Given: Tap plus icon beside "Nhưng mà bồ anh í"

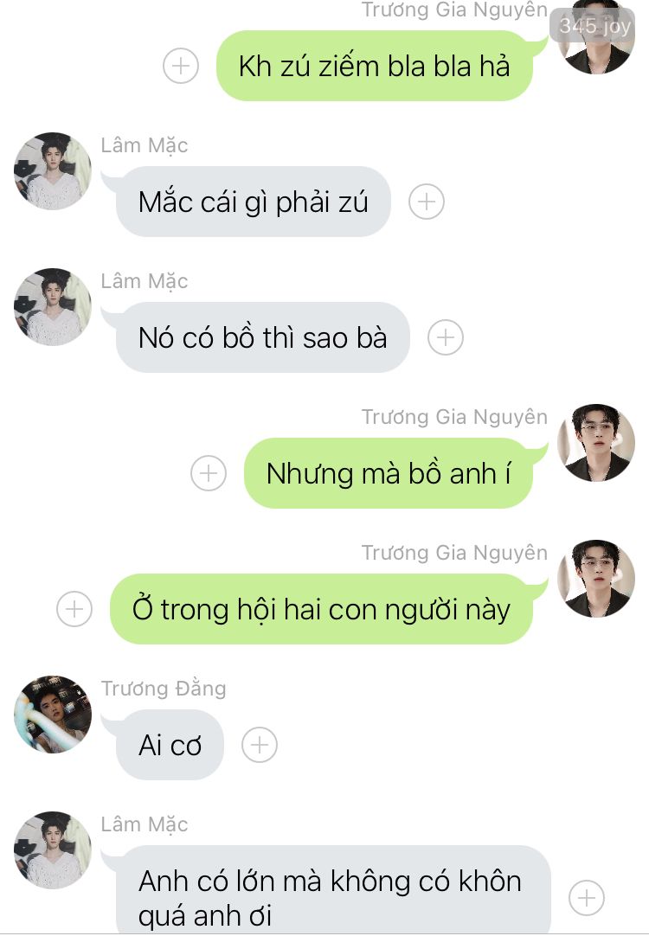Looking at the screenshot, I should tap(208, 473).
